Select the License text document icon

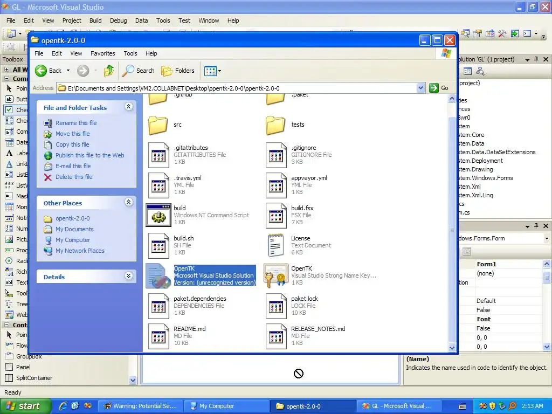[x=275, y=245]
